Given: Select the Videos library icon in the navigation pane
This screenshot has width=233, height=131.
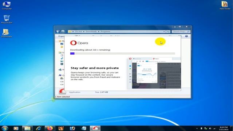Looking at the screenshot, I should click(62, 64).
